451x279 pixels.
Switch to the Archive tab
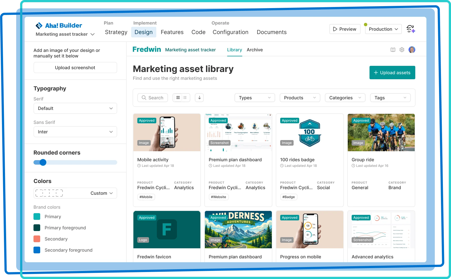pos(255,50)
